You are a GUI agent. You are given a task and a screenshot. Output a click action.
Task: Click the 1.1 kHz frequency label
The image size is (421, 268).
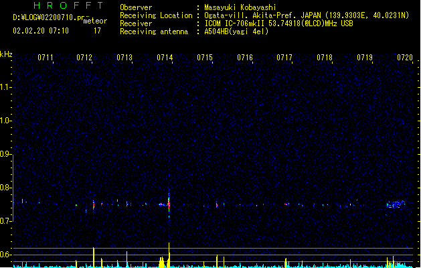(5, 87)
